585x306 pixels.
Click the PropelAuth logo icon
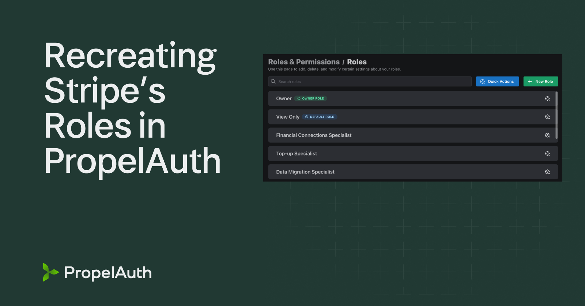51,272
